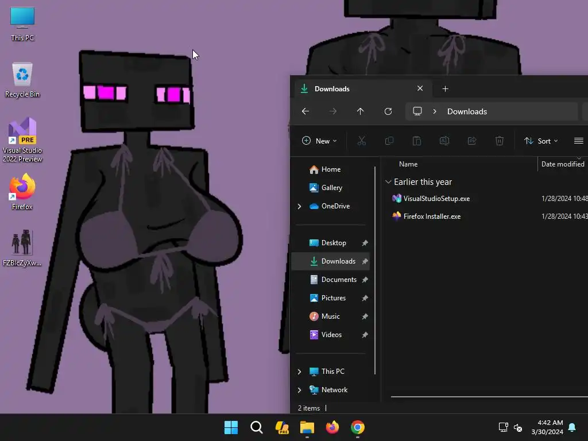Viewport: 588px width, 441px height.
Task: Select Visual Studio 2022 Preview desktop shortcut
Action: click(x=22, y=140)
